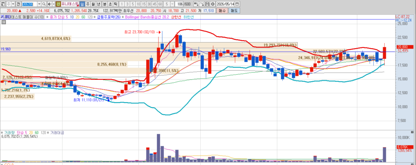Open the stock search magnifier
The width and height of the screenshot is (416, 165).
coord(44,4)
